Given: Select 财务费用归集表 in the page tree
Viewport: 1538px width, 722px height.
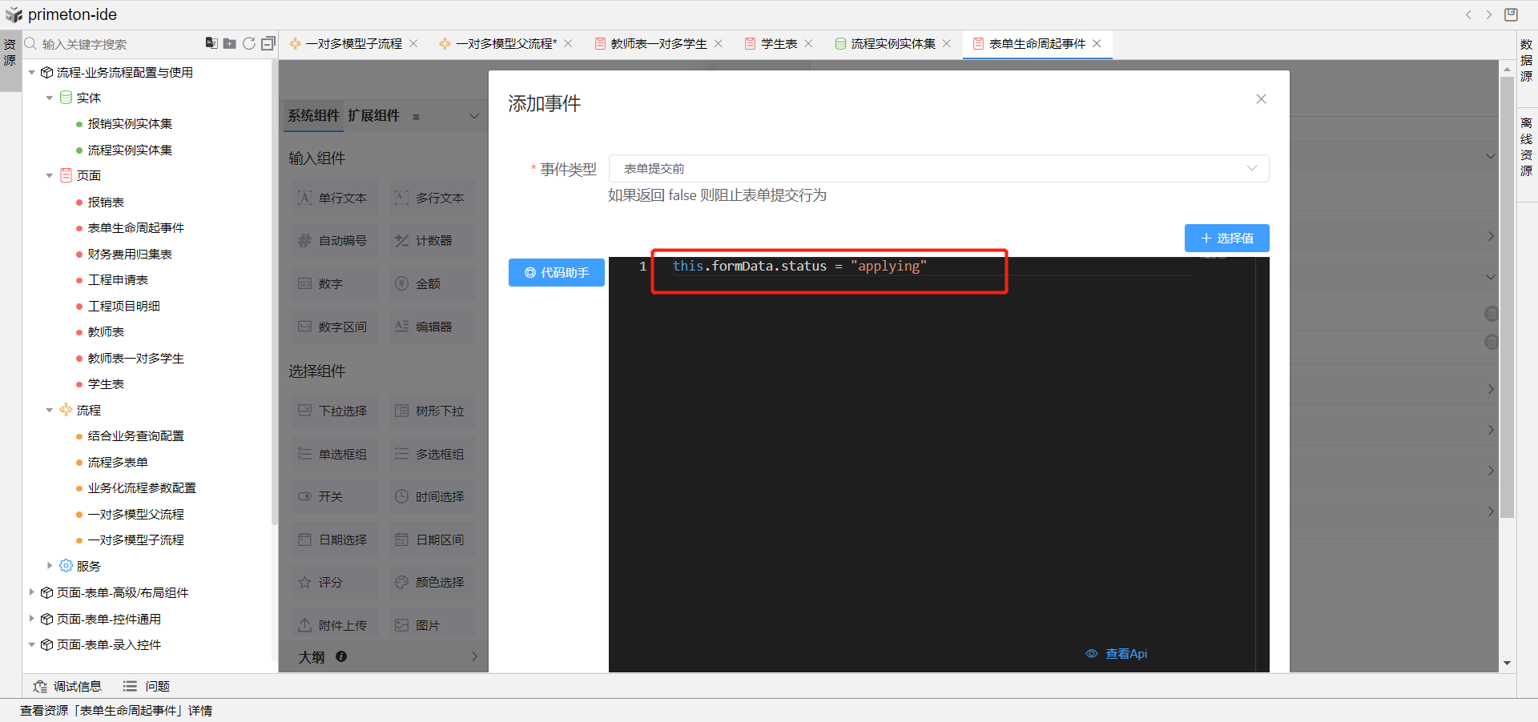Looking at the screenshot, I should click(130, 255).
